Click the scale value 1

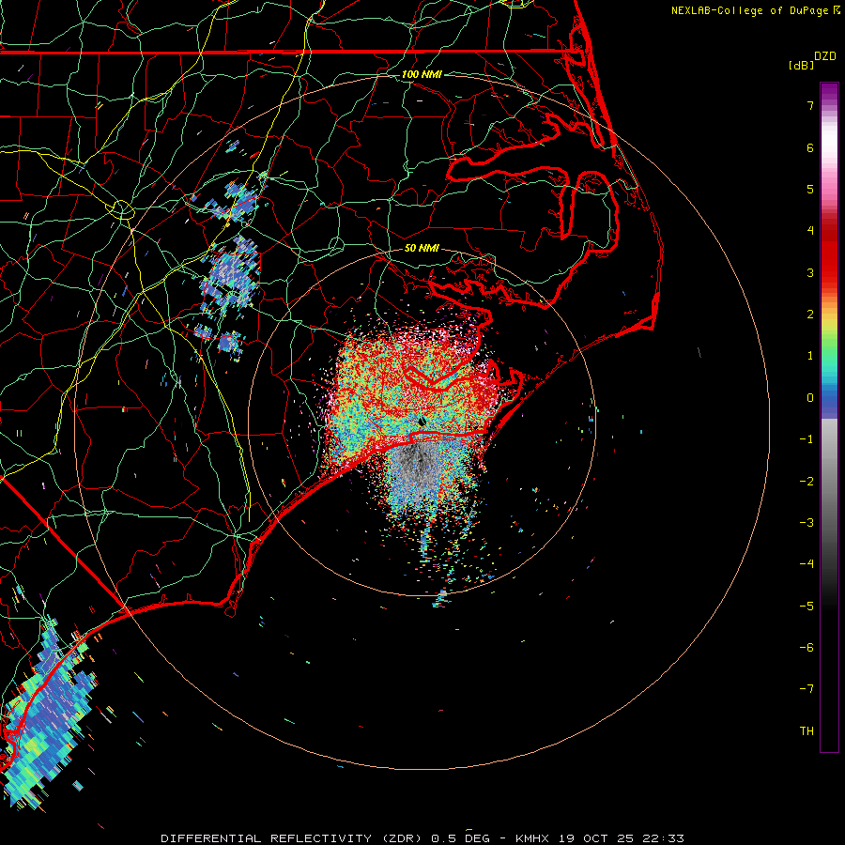click(810, 356)
